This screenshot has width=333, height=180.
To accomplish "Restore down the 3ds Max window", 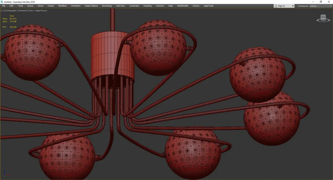I will 321,2.
